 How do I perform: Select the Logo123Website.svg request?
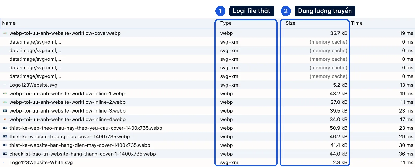(x=33, y=85)
